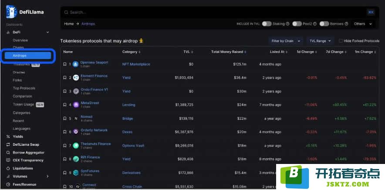The image size is (385, 190).
Task: Click Home breadcrumb link
Action: (69, 24)
